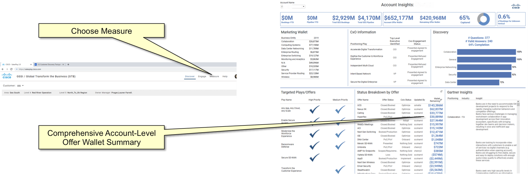Open the Measure menu
This screenshot has width=528, height=174.
pos(214,77)
